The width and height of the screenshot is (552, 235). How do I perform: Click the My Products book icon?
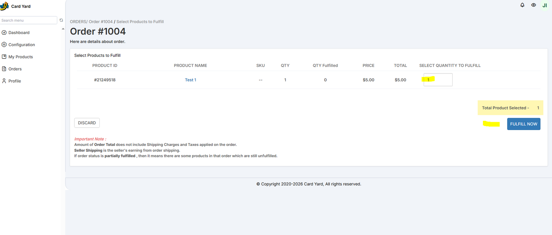4,57
